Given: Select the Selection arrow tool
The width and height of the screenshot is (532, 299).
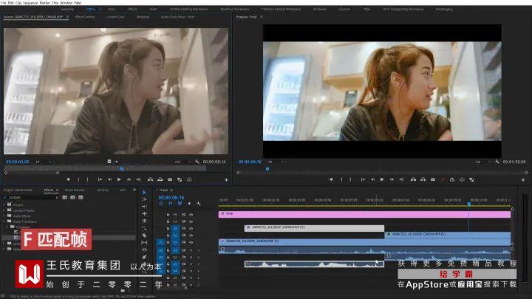Looking at the screenshot, I should (x=144, y=192).
